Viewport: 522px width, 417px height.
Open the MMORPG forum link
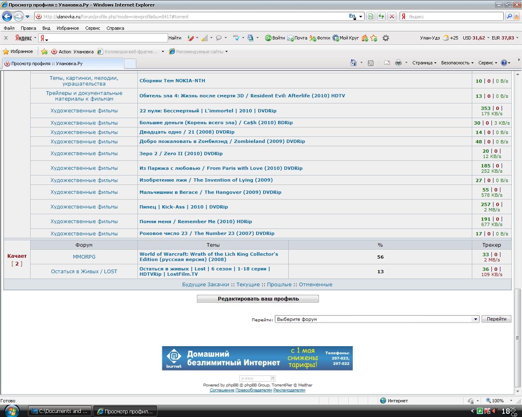84,257
